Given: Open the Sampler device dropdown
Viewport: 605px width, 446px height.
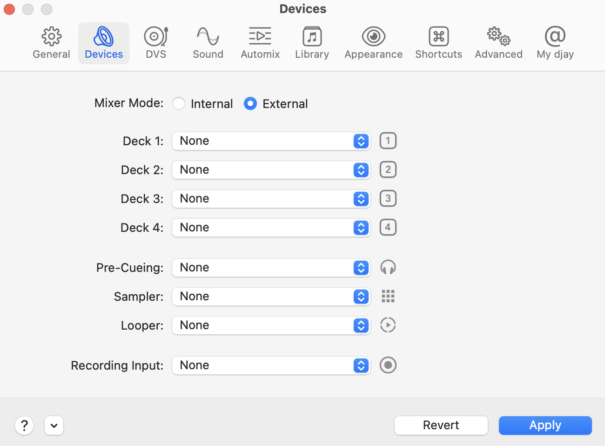Looking at the screenshot, I should point(271,297).
